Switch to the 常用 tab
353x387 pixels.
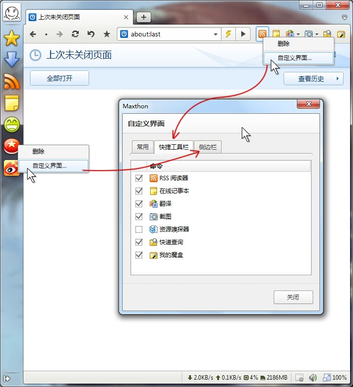[143, 147]
